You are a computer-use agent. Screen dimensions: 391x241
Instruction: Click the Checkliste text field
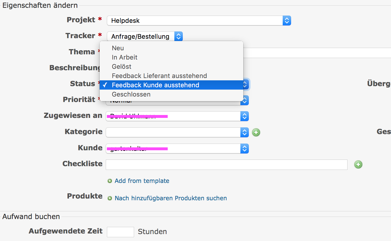pos(226,164)
